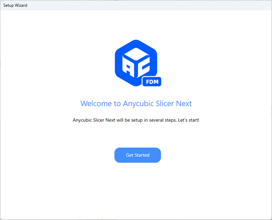The height and width of the screenshot is (220, 272).
Task: Click the FDM badge on the logo
Action: [x=152, y=82]
